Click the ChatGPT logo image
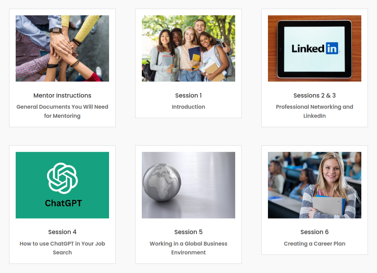The width and height of the screenshot is (377, 273). [62, 185]
